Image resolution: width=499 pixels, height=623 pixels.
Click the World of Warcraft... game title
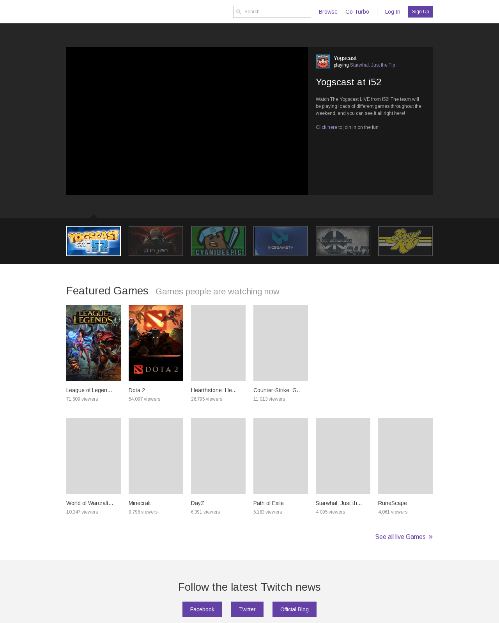pos(90,503)
